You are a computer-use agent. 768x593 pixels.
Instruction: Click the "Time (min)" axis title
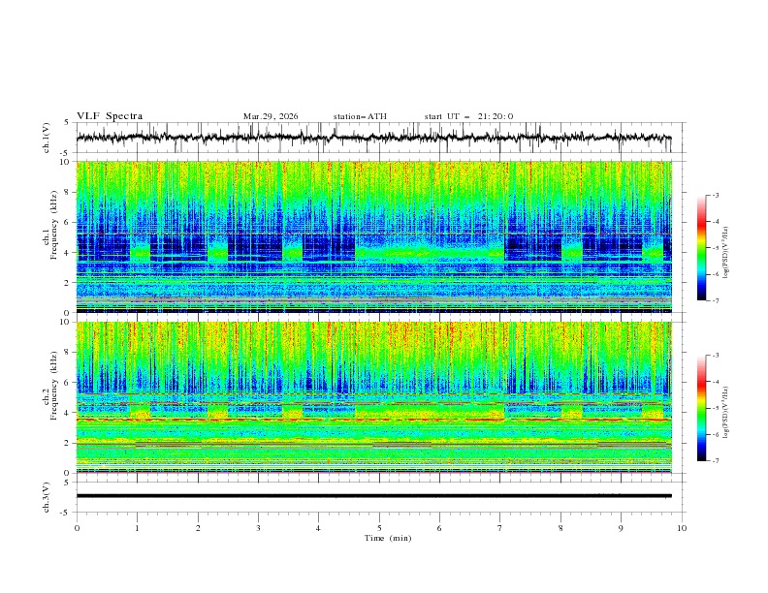tap(388, 538)
